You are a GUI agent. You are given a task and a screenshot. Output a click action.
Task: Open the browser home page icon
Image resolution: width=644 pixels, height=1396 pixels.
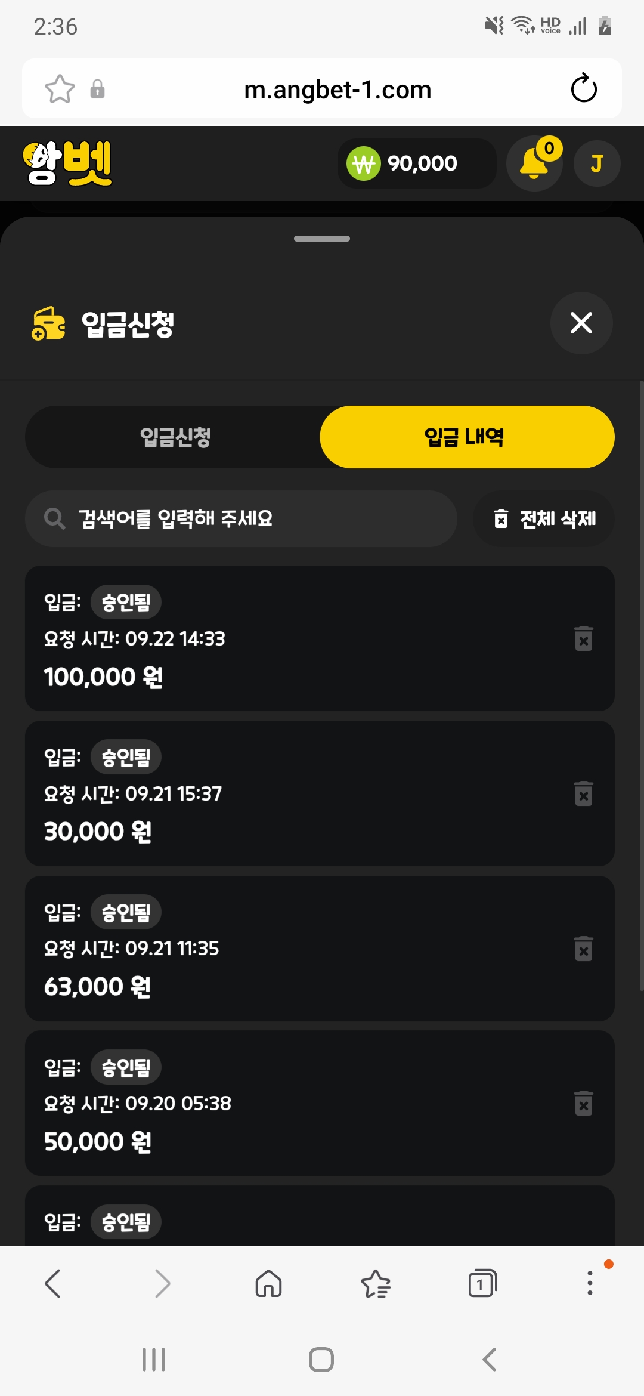point(268,1283)
